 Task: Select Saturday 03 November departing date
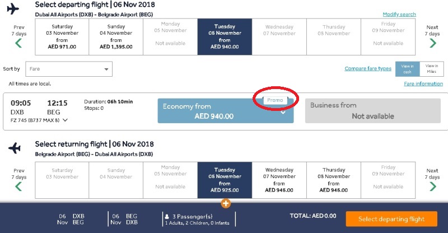click(x=62, y=37)
